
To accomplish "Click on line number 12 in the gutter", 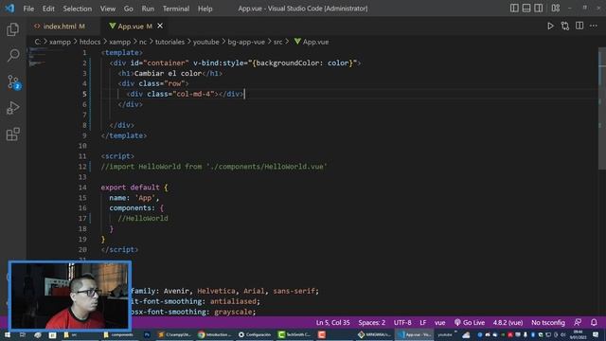I will coord(82,167).
